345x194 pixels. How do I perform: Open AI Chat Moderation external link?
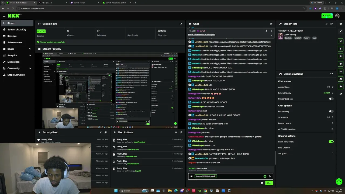(332, 129)
